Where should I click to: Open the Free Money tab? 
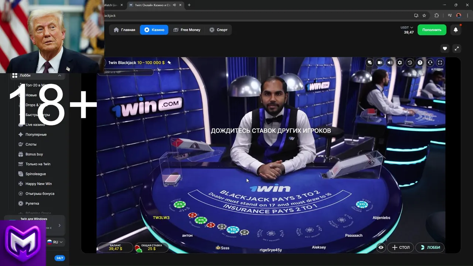(x=187, y=30)
